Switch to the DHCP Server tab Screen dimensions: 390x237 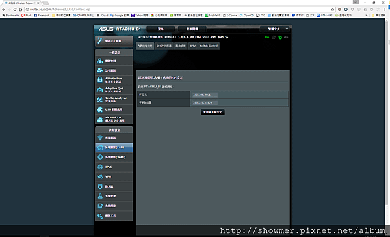164,46
